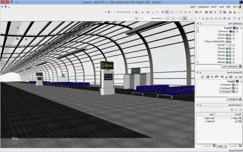Toggle the SSSDUMMY.Line001 checkbox
This screenshot has width=243, height=152.
pyautogui.click(x=230, y=42)
